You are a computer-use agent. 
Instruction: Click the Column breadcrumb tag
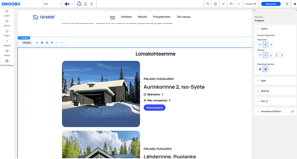pyautogui.click(x=24, y=38)
